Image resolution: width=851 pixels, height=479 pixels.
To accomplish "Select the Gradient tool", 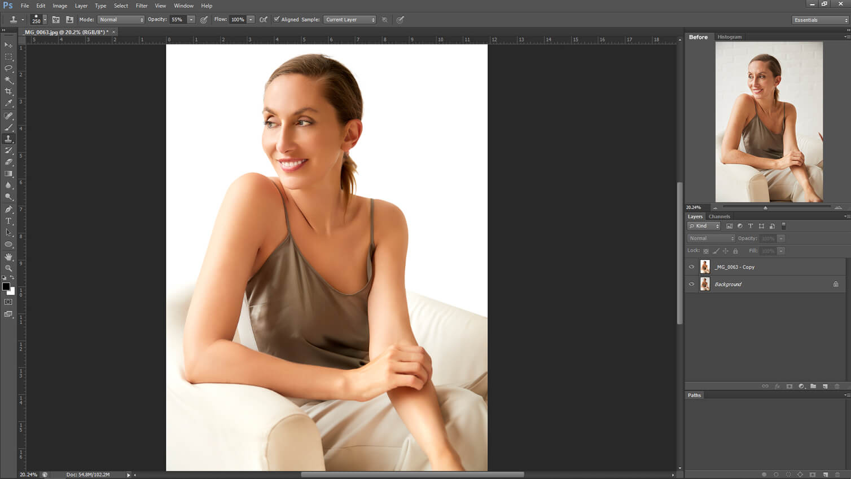I will coord(8,174).
